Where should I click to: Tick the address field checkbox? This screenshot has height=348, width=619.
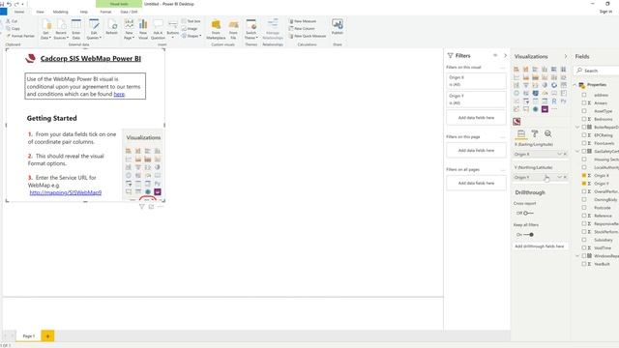point(584,95)
